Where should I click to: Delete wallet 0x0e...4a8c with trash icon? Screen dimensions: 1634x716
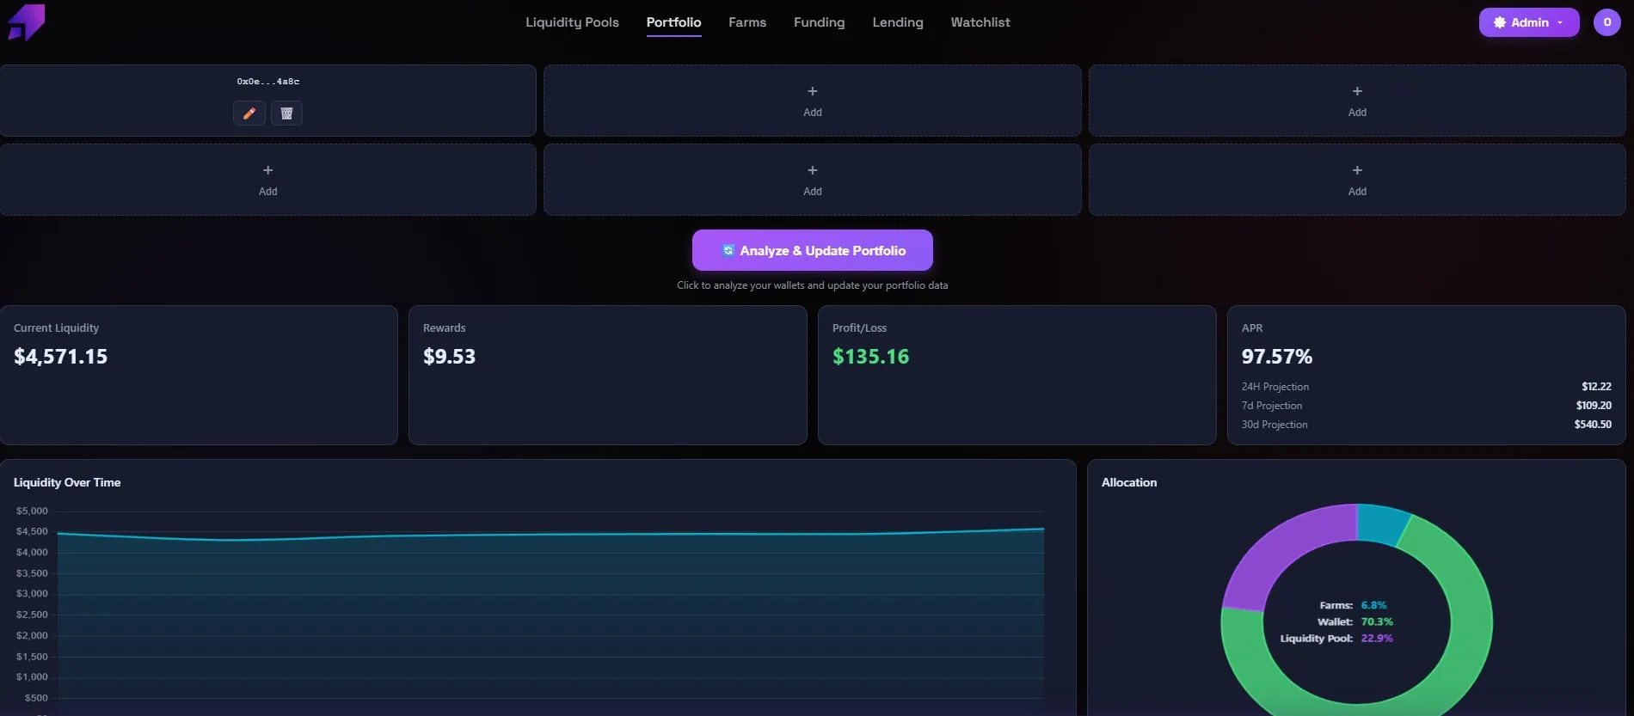click(x=287, y=113)
